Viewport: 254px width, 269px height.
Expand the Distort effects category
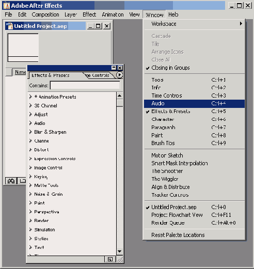[30, 150]
